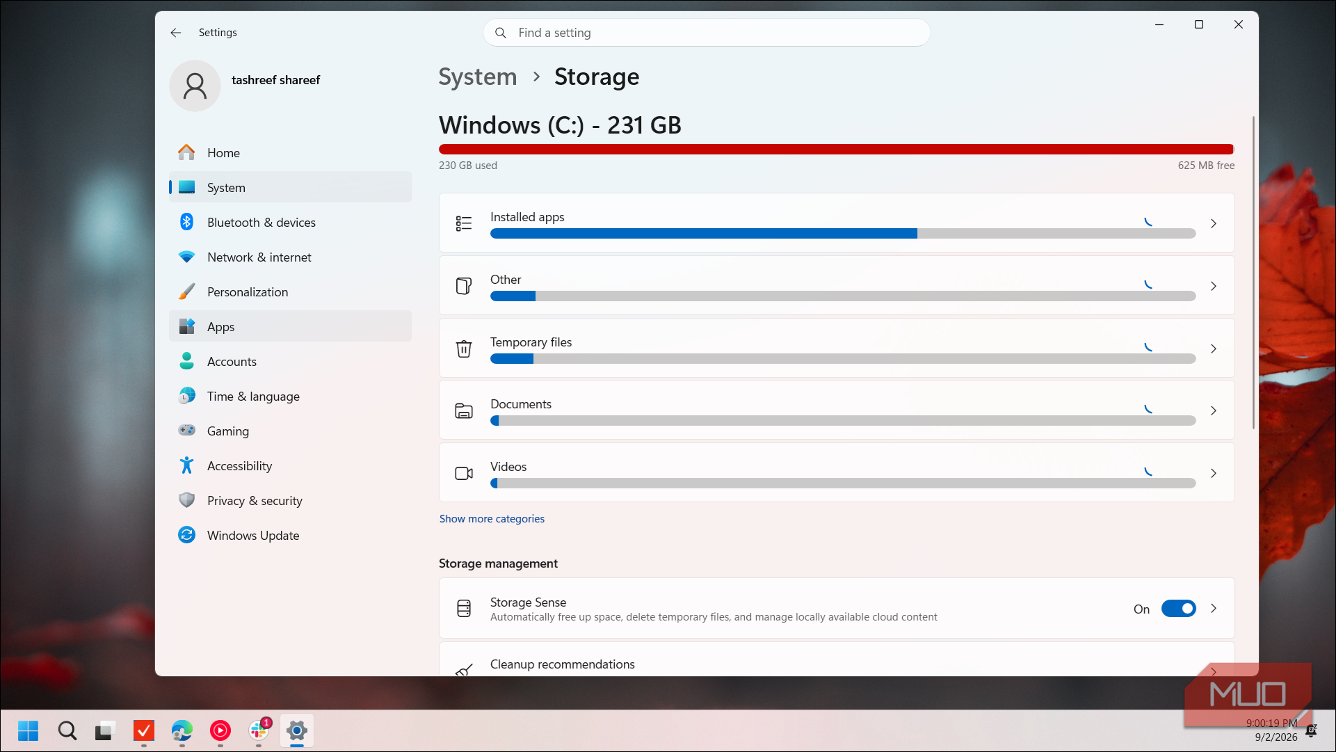Click the Windows Update sync icon
The width and height of the screenshot is (1336, 752).
[186, 535]
